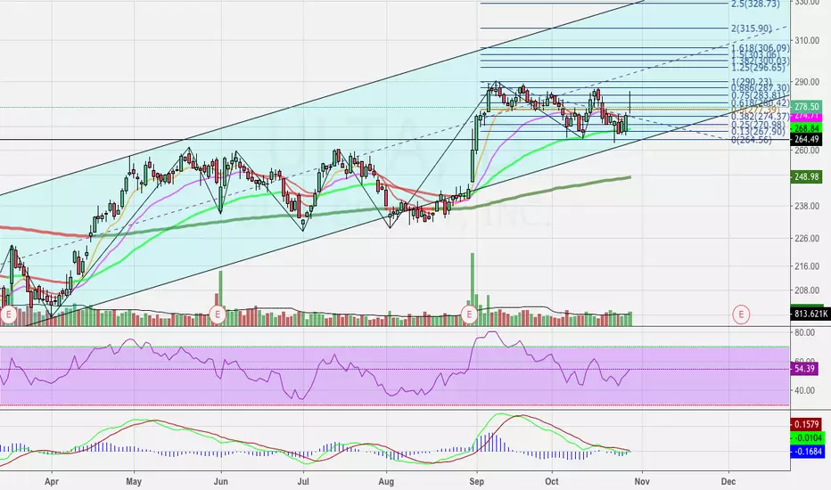Screen dimensions: 831x490
Task: Click the Oct label on time axis
Action: click(x=552, y=481)
